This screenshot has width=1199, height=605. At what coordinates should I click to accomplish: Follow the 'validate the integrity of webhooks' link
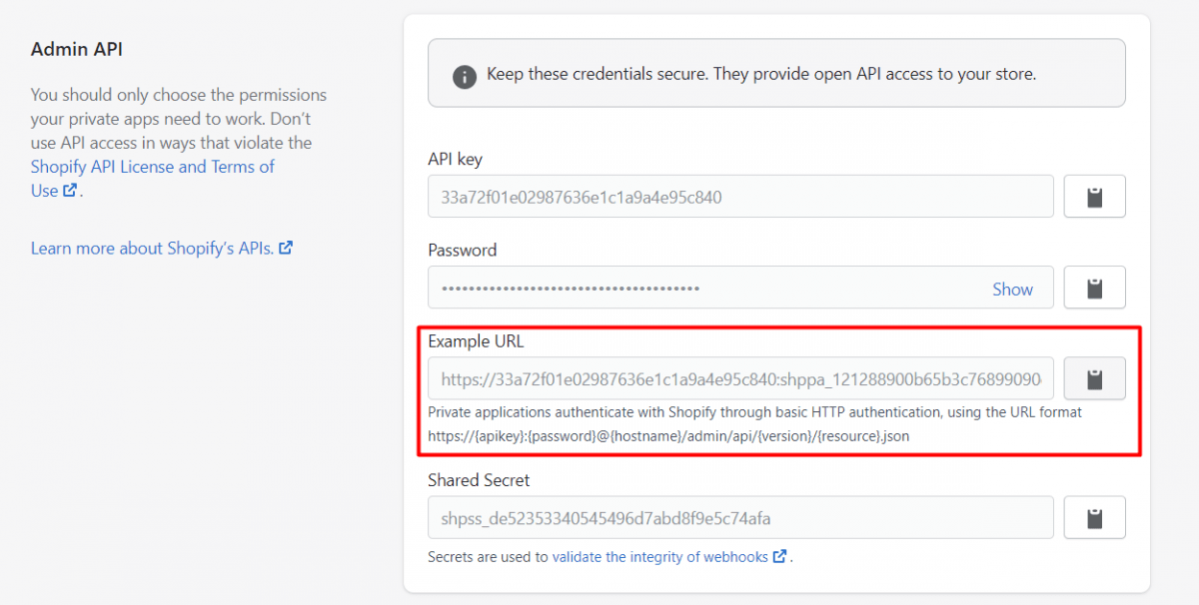[x=659, y=557]
